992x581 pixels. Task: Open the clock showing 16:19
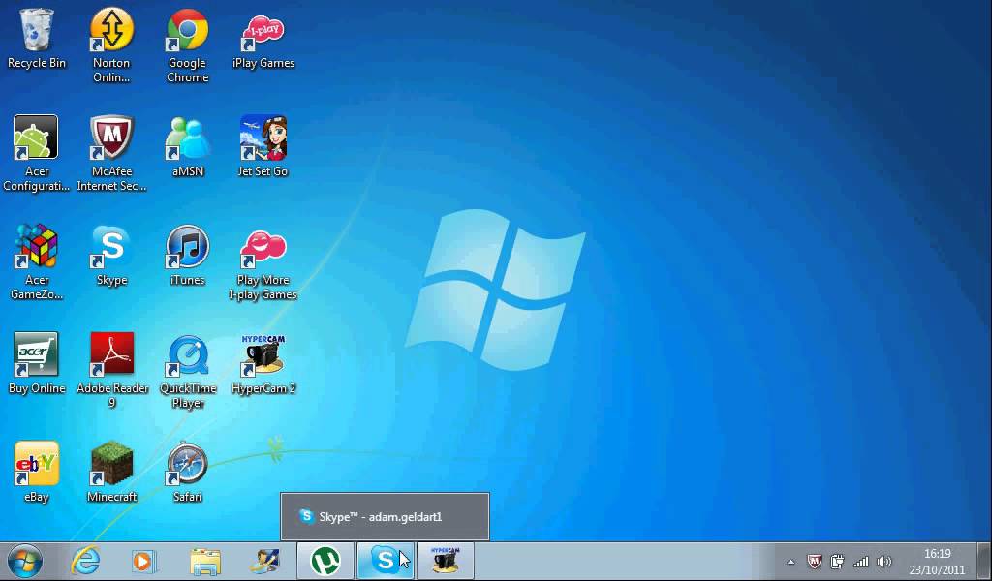937,562
